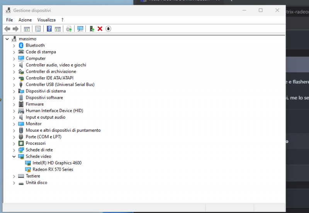Click the display icon beside Intel HD Graphics
Screen dimensions: 309x213
point(28,163)
